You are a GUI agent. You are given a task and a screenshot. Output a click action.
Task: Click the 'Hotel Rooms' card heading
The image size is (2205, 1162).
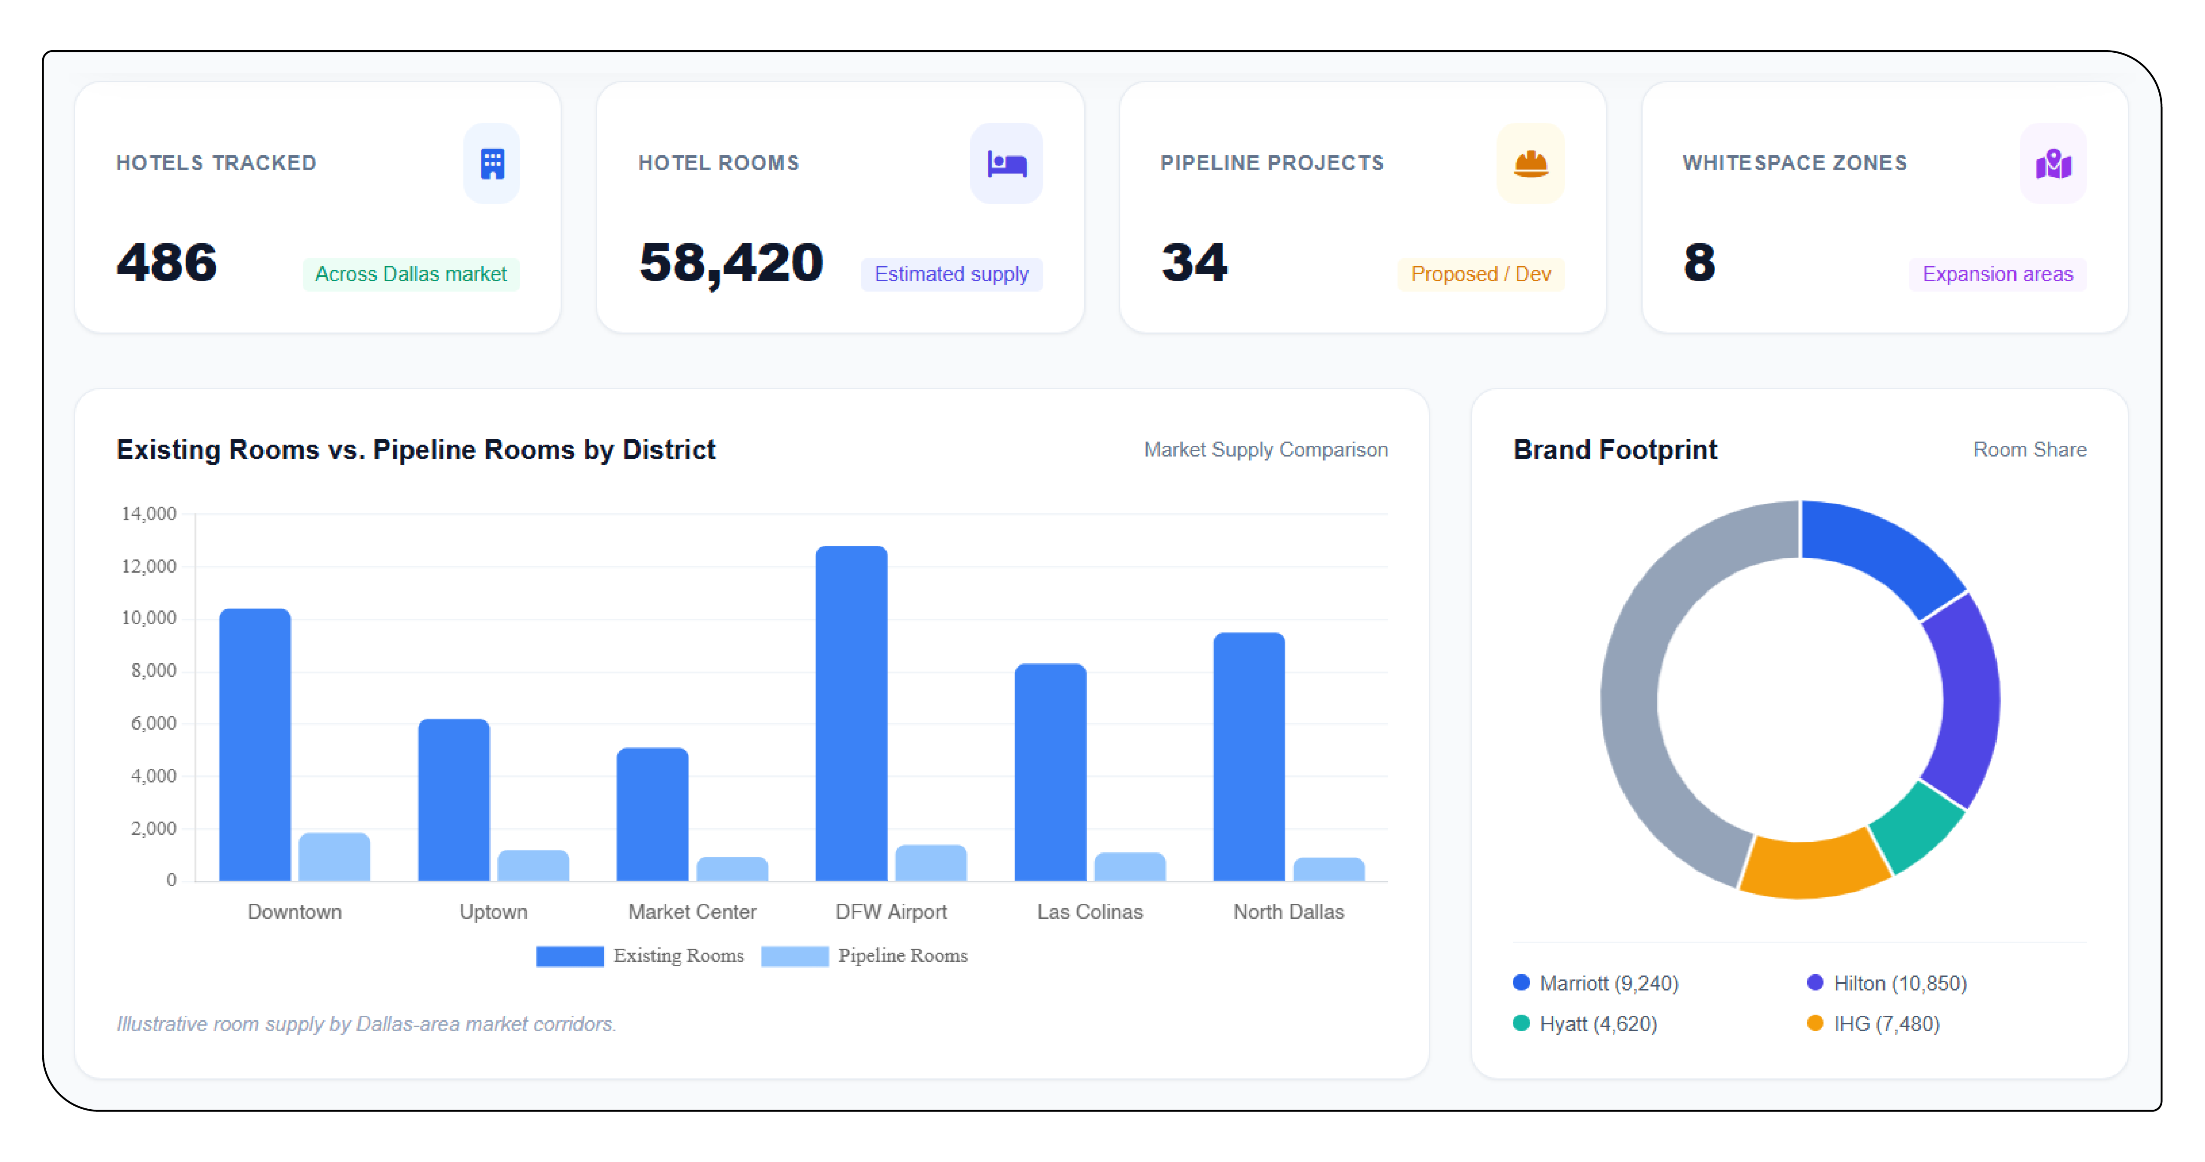tap(718, 163)
